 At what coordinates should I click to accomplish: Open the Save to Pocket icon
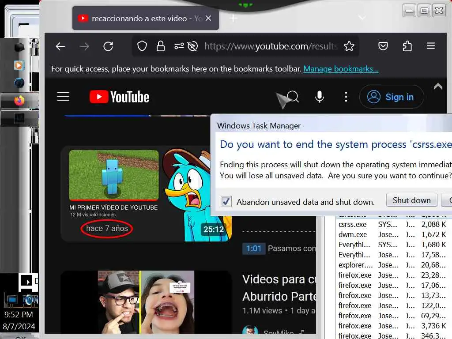[383, 46]
